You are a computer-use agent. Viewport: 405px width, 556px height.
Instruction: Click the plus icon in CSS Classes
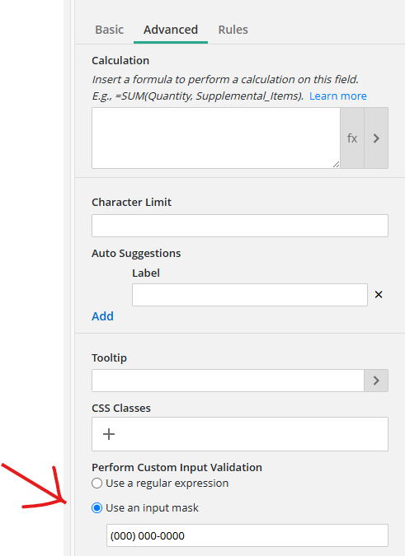pos(109,434)
